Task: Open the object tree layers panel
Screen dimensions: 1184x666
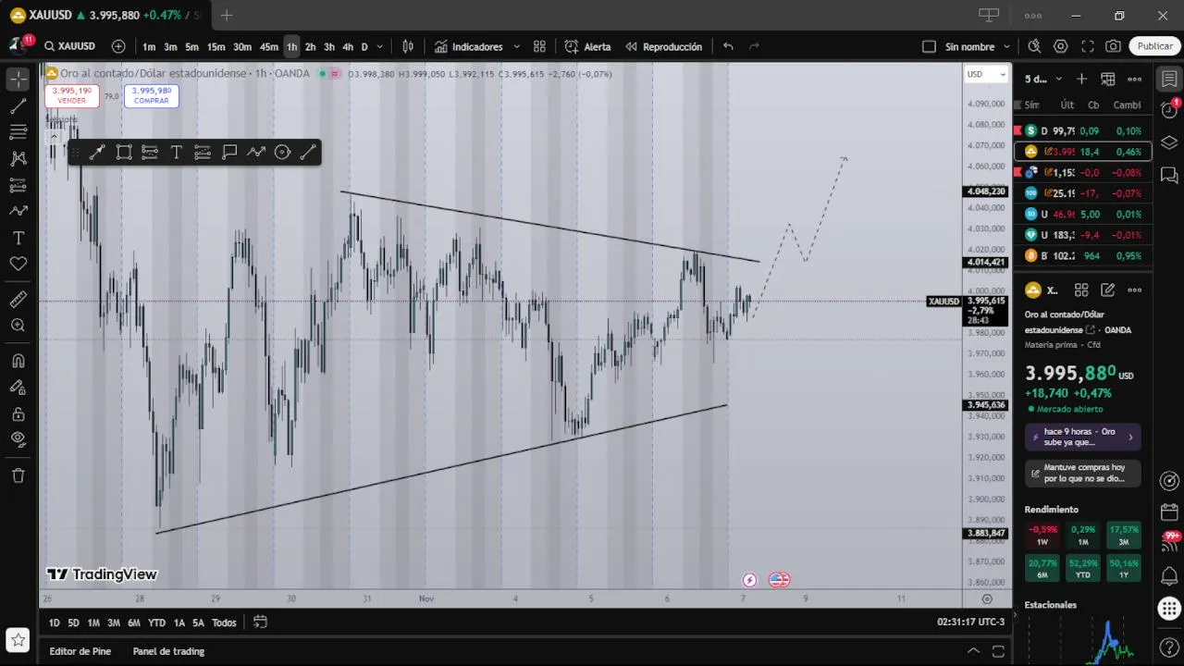Action: (1169, 142)
